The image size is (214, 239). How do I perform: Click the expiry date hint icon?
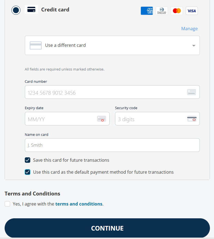101,119
